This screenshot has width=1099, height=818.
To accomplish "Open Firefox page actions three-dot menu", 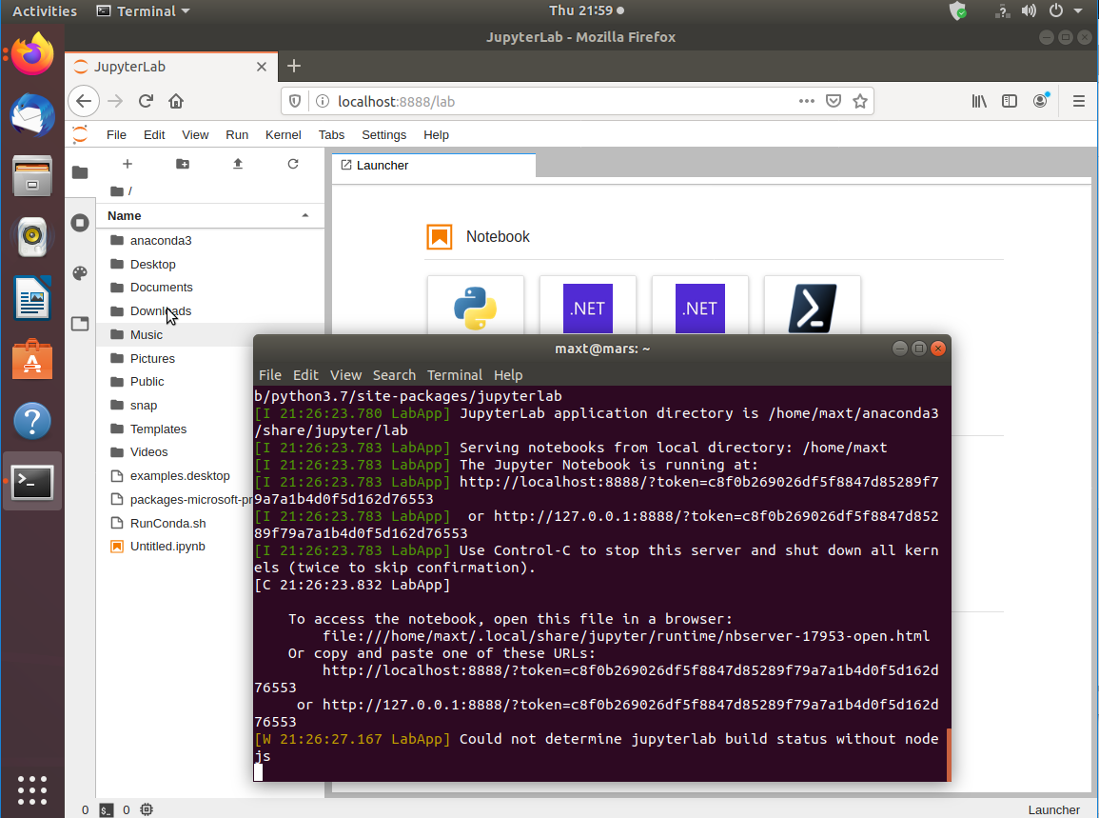I will pos(807,101).
